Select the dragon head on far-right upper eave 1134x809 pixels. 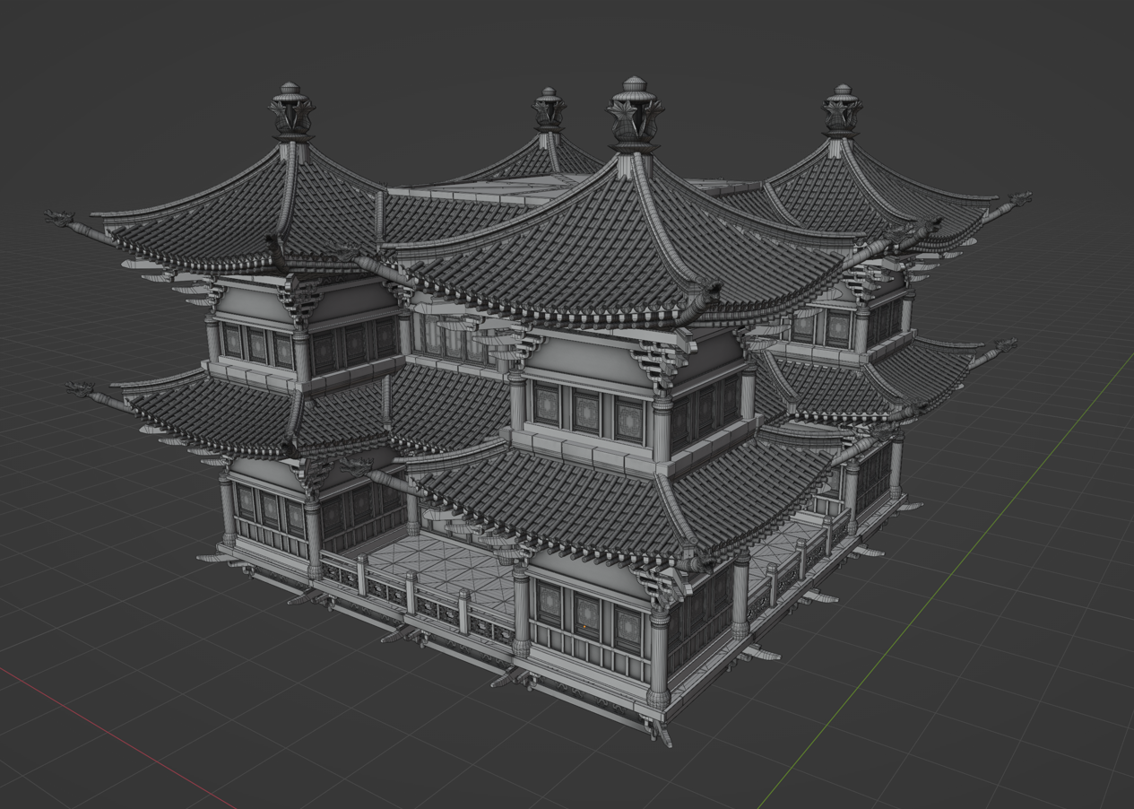[1019, 198]
